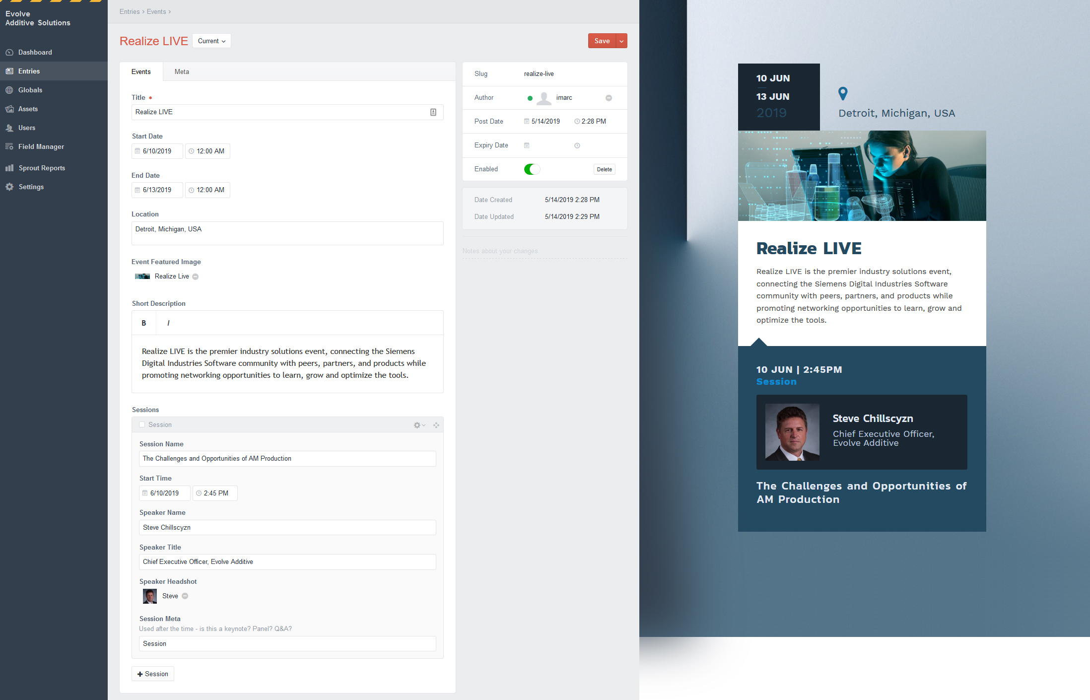Viewport: 1090px width, 700px height.
Task: Click the Entries breadcrumb link
Action: click(x=130, y=11)
